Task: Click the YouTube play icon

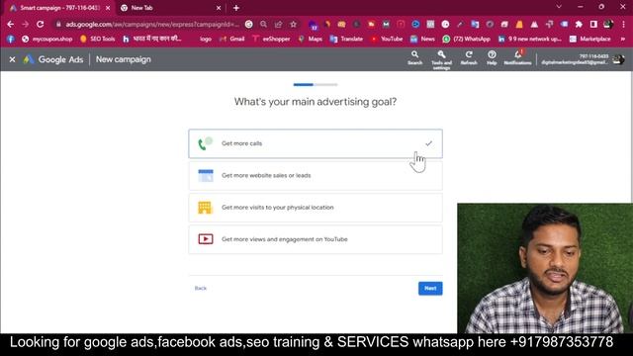Action: click(x=206, y=239)
